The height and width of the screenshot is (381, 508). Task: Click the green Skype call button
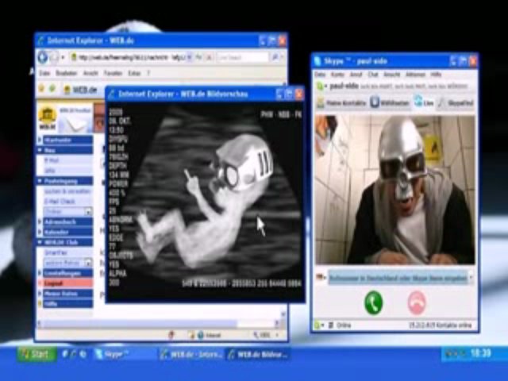(x=373, y=303)
